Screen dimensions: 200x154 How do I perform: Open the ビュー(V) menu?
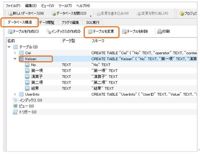(47, 6)
